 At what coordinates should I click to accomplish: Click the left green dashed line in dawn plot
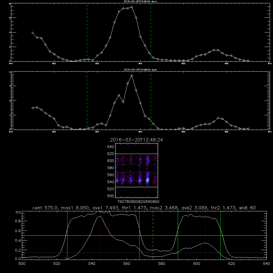tap(87, 32)
